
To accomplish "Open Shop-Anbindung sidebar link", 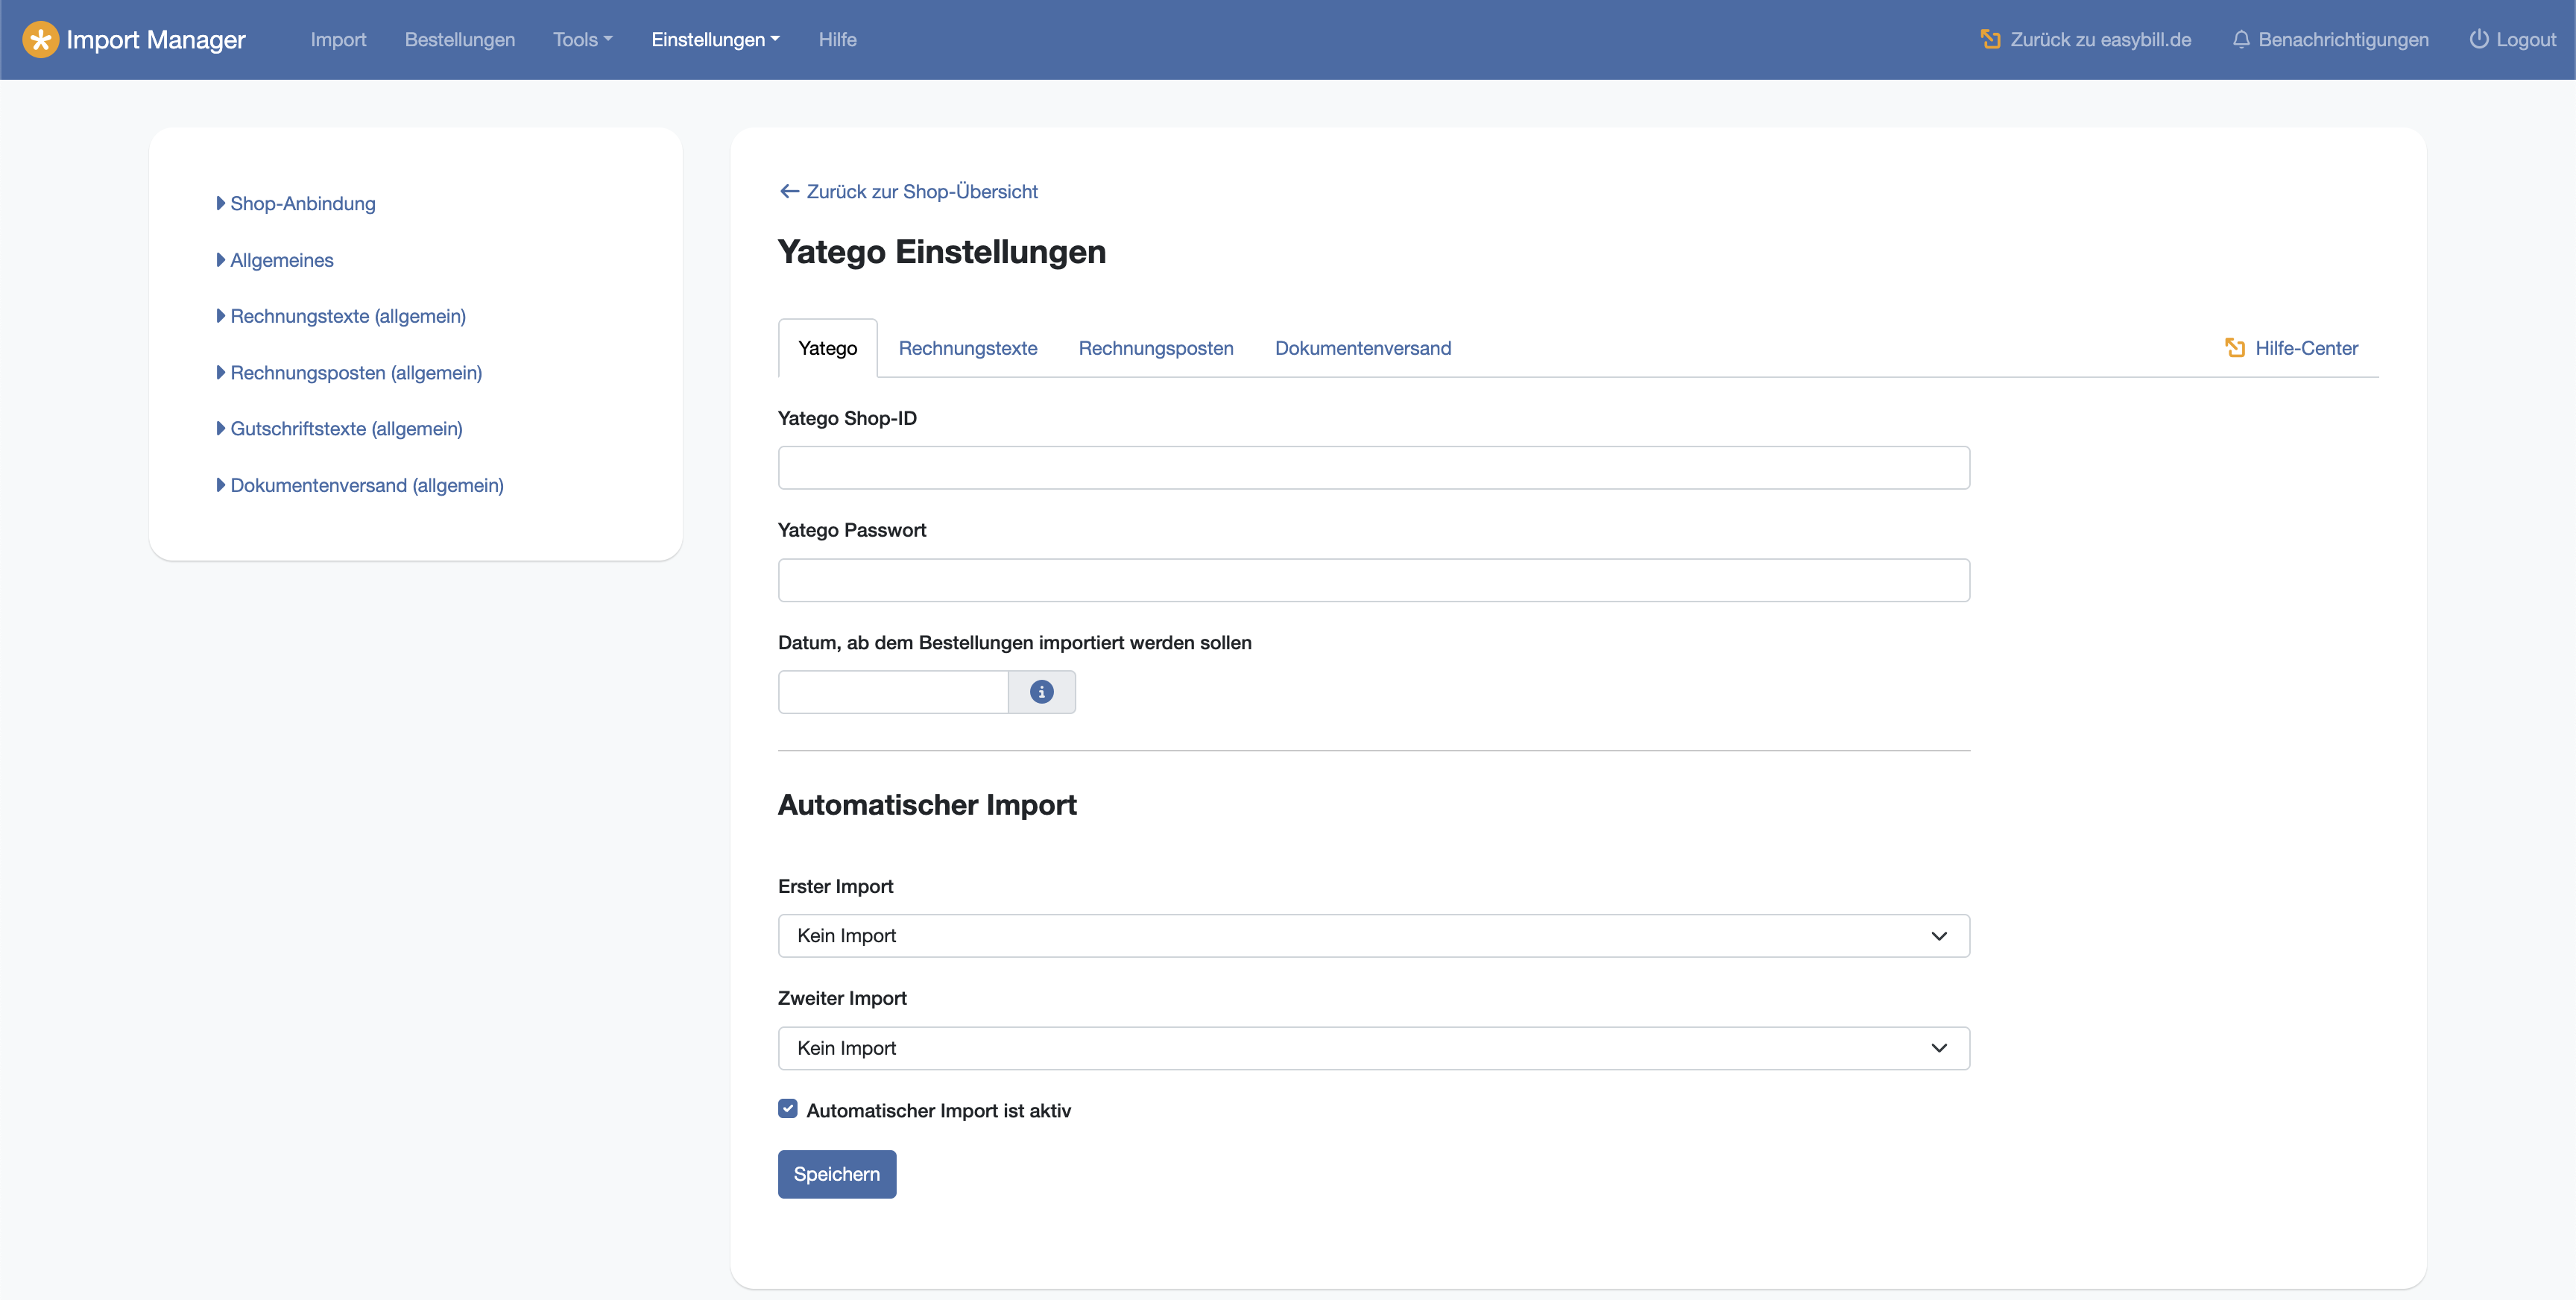I will (303, 203).
